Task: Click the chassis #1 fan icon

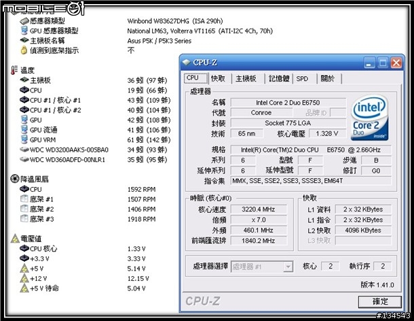Action: click(x=24, y=199)
